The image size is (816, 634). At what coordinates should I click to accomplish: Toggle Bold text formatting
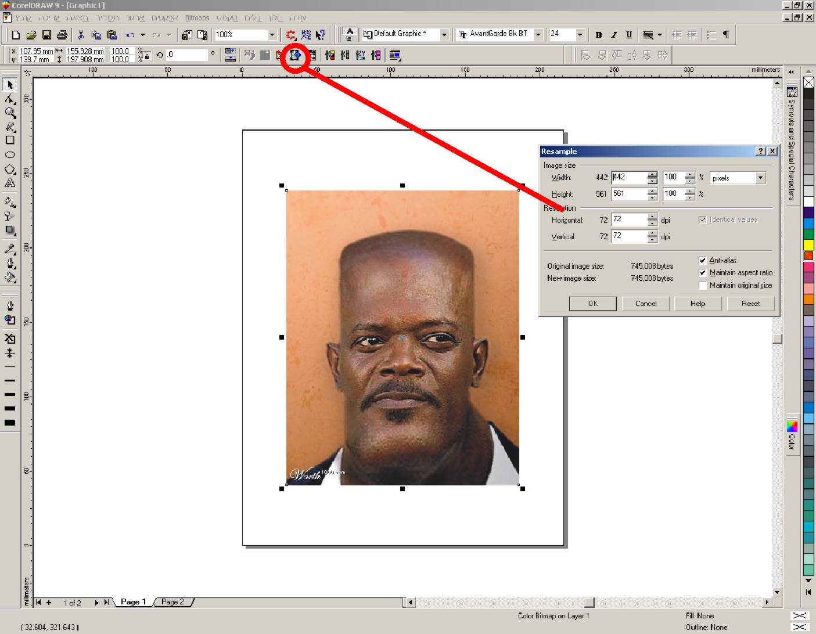tap(599, 35)
